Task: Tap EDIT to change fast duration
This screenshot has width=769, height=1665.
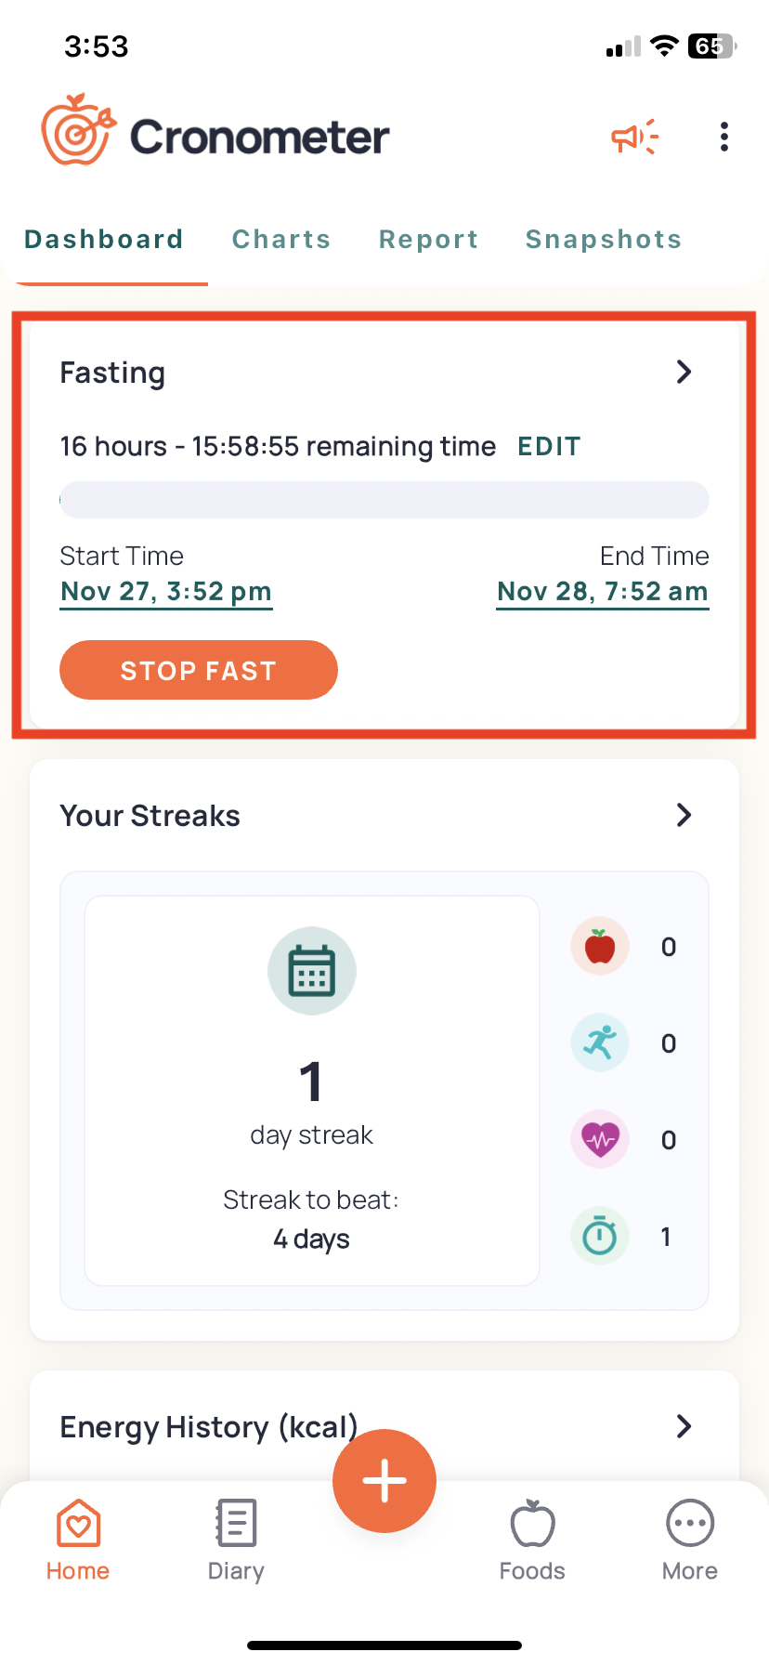Action: click(x=548, y=446)
